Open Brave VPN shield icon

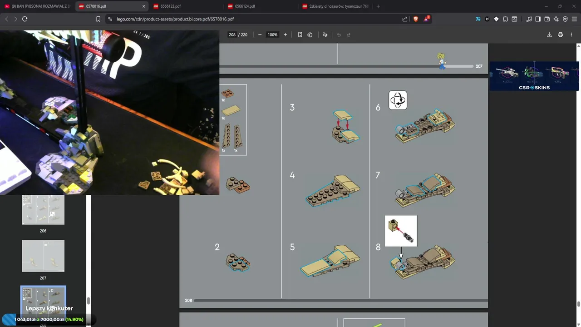point(565,19)
